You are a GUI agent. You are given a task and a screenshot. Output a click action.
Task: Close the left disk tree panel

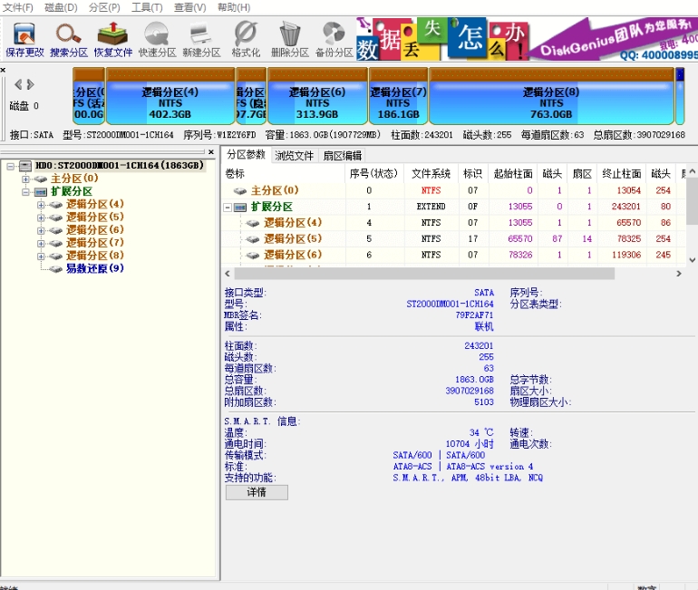pos(211,152)
